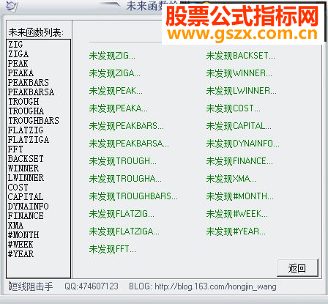The image size is (328, 304).
Task: Select #YEAR in the function list
Action: click(20, 254)
